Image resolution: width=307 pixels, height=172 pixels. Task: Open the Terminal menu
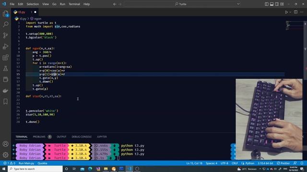[x=74, y=4]
